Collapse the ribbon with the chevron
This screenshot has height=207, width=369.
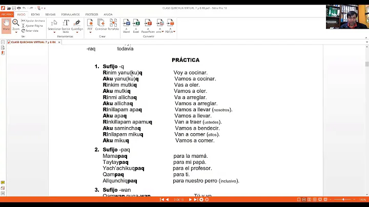(x=366, y=37)
